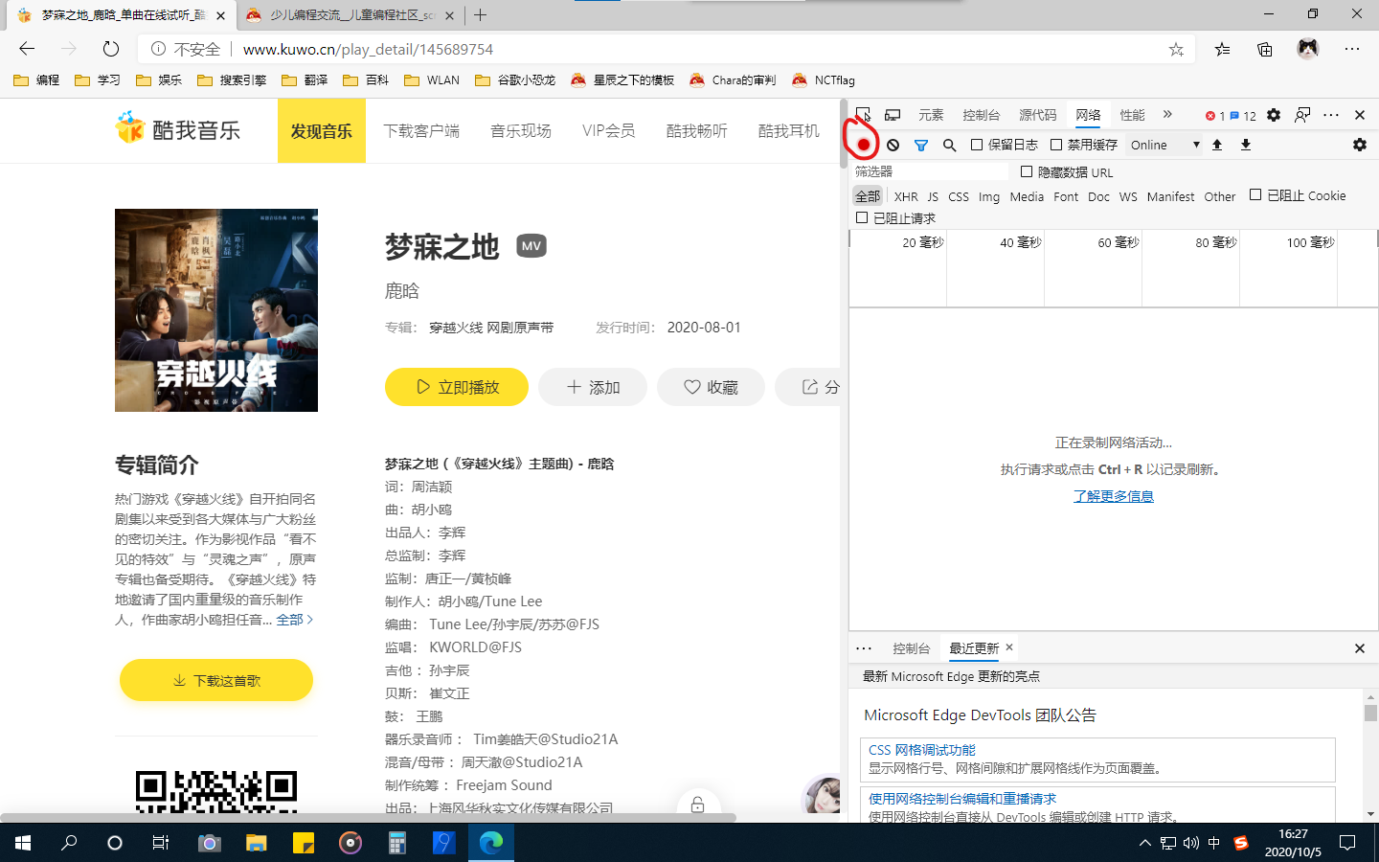The width and height of the screenshot is (1379, 862).
Task: Open a new browser tab with plus
Action: click(x=481, y=14)
